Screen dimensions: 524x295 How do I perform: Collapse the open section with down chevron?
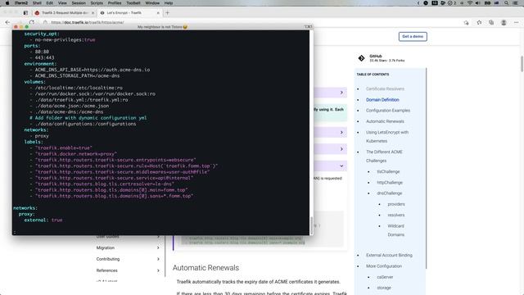(341, 166)
